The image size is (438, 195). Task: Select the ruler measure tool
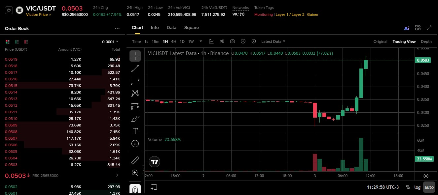pos(135,160)
